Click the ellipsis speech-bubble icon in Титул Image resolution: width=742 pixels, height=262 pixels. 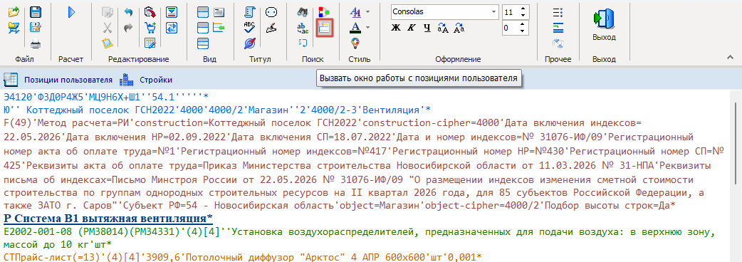(x=271, y=12)
